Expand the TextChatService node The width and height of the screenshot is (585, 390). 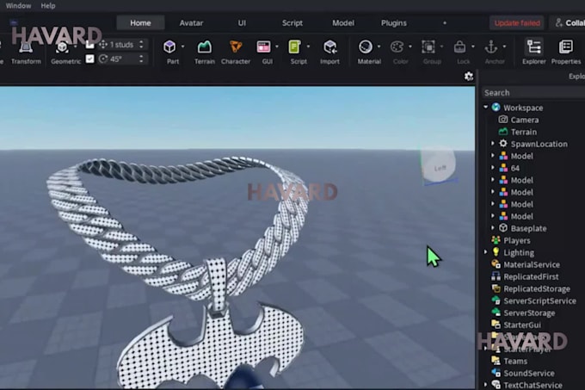(485, 384)
